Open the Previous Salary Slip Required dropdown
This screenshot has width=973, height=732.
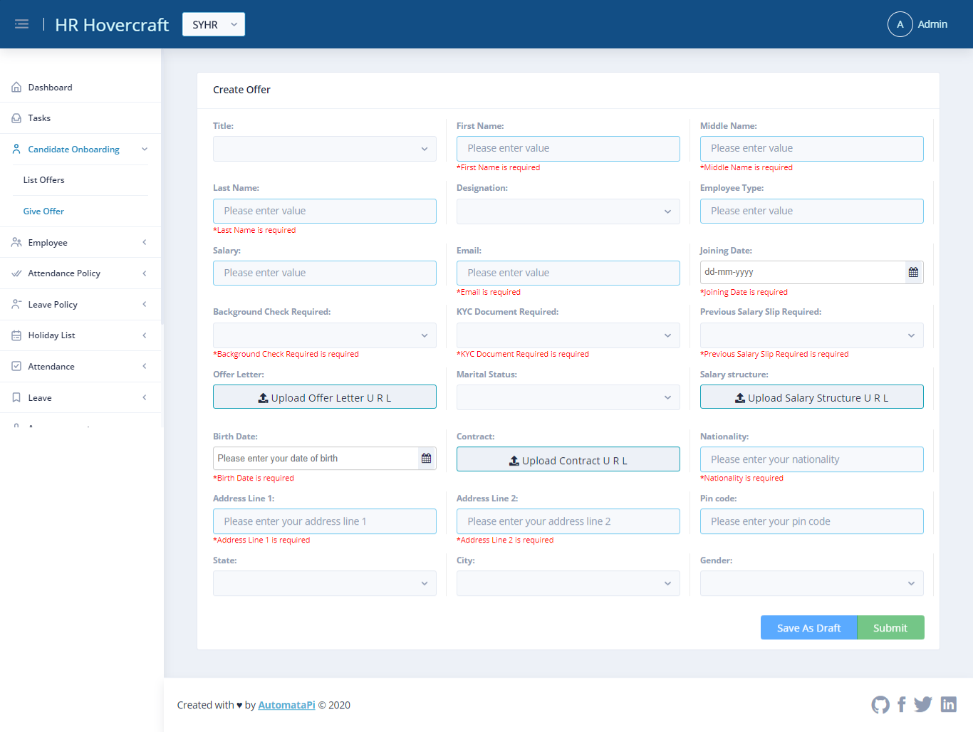812,335
